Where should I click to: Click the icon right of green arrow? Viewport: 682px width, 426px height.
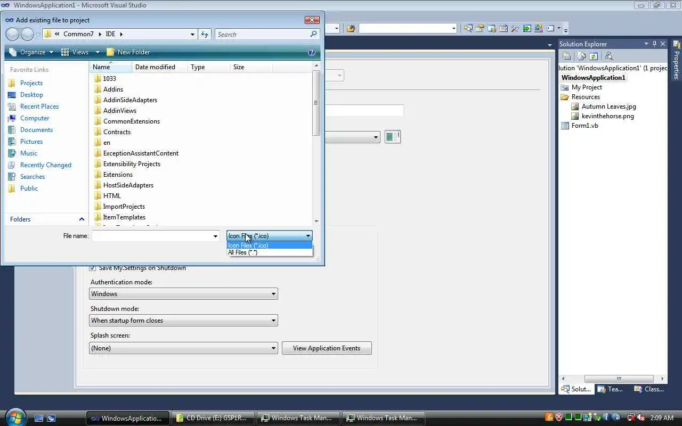click(x=538, y=28)
